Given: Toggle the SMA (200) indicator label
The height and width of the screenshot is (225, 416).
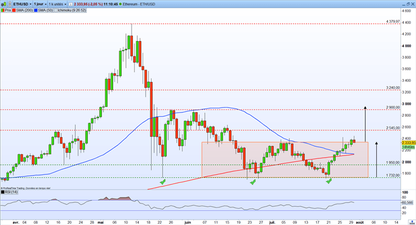Looking at the screenshot, I should (x=23, y=10).
